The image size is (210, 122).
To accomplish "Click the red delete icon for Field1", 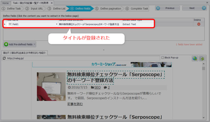I will pyautogui.click(x=199, y=24).
